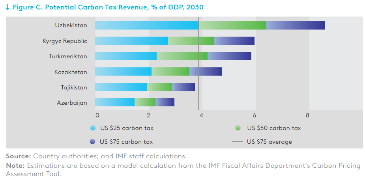Click the 'Assessment Tool.' note text

(x=33, y=174)
